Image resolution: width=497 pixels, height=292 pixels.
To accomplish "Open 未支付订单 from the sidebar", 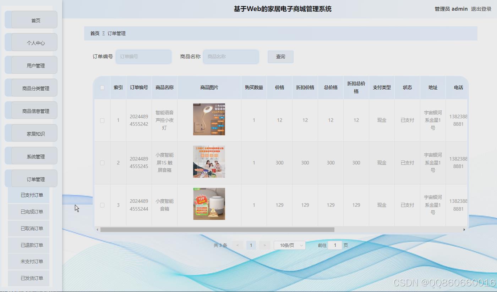I will tap(28, 262).
